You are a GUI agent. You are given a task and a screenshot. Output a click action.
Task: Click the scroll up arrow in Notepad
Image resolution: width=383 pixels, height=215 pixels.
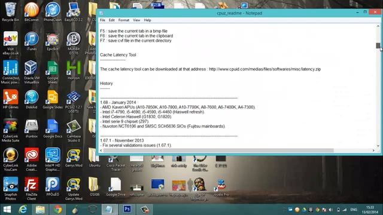click(378, 26)
